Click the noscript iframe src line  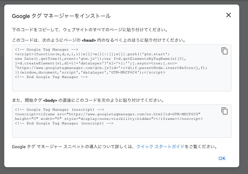108,114
